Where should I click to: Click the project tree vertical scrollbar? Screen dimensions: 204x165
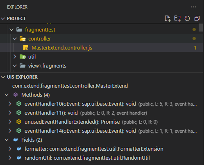tap(201, 27)
